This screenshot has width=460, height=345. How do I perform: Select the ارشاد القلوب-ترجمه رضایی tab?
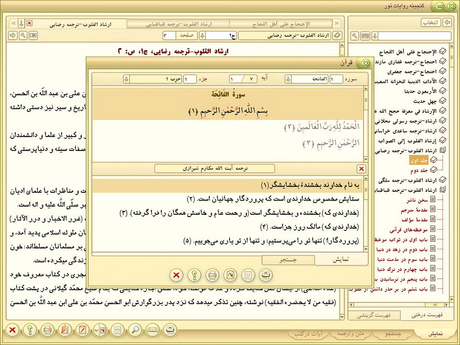click(x=80, y=24)
